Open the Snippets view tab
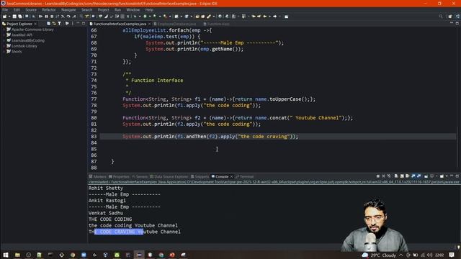Viewport: 461px width, 259px height. tap(200, 176)
